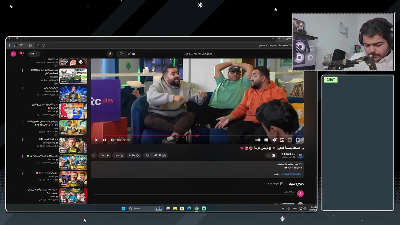The width and height of the screenshot is (400, 225).
Task: Seek using the red video progress bar
Action: [x=197, y=136]
